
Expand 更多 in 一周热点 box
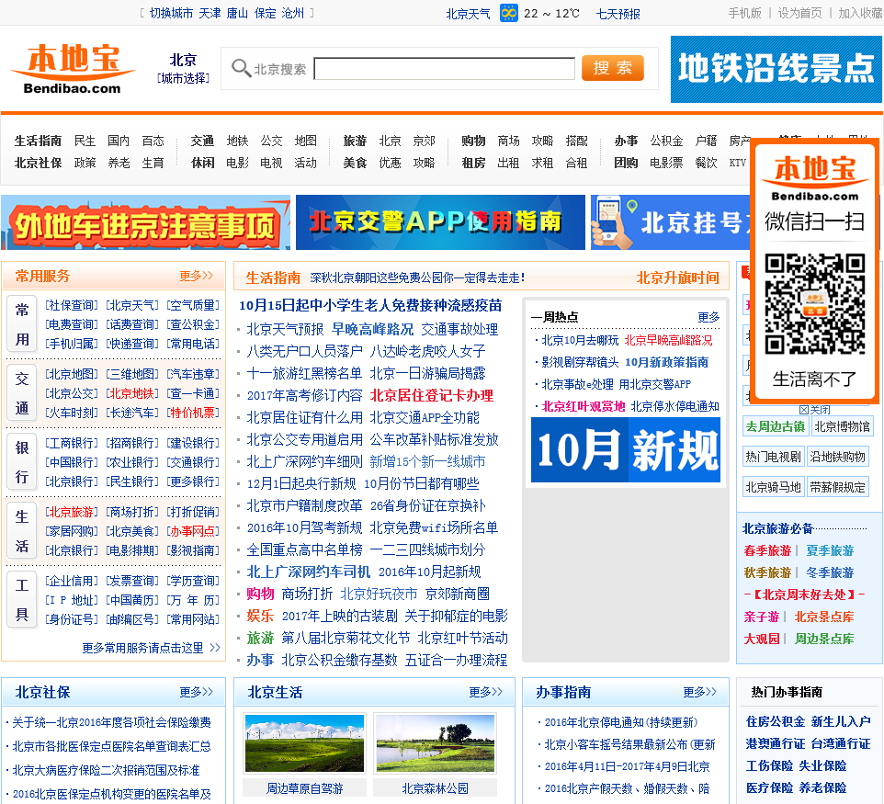point(708,317)
